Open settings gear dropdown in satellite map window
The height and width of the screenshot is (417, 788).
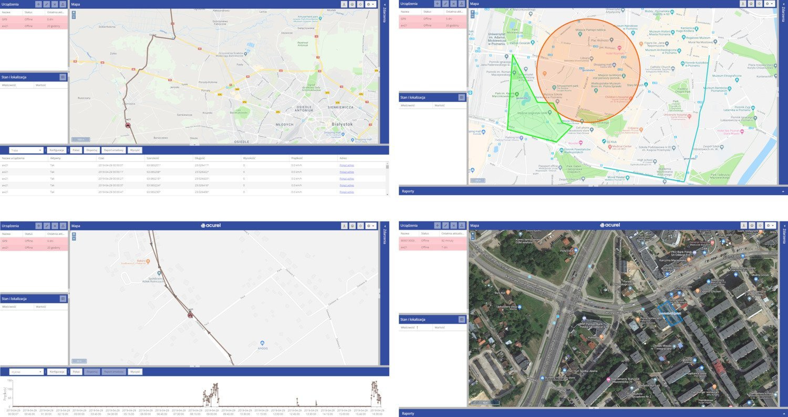pyautogui.click(x=770, y=225)
